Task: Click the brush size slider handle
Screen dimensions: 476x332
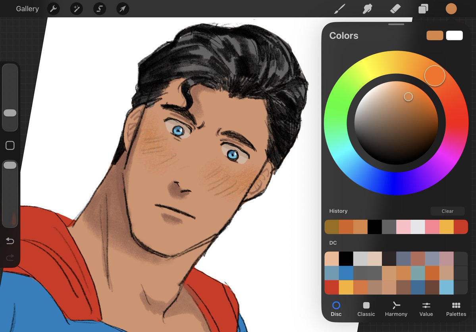Action: (10, 113)
